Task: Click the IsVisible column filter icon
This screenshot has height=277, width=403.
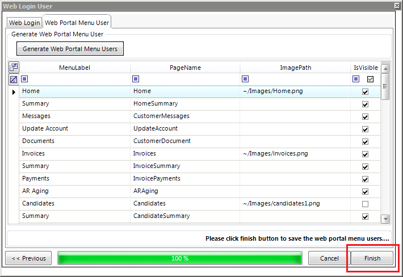Action: point(356,79)
